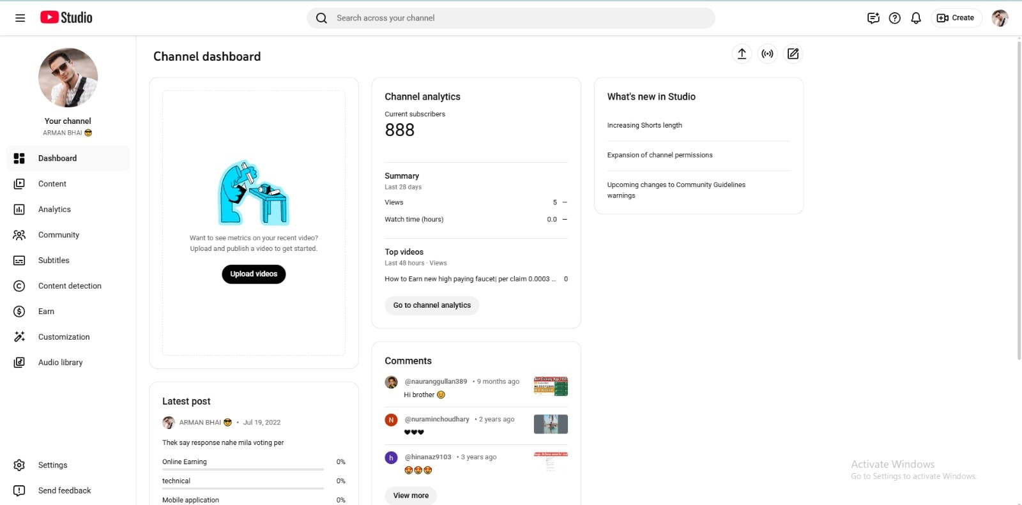This screenshot has width=1022, height=505.
Task: Click the search magnifier icon
Action: tap(321, 18)
